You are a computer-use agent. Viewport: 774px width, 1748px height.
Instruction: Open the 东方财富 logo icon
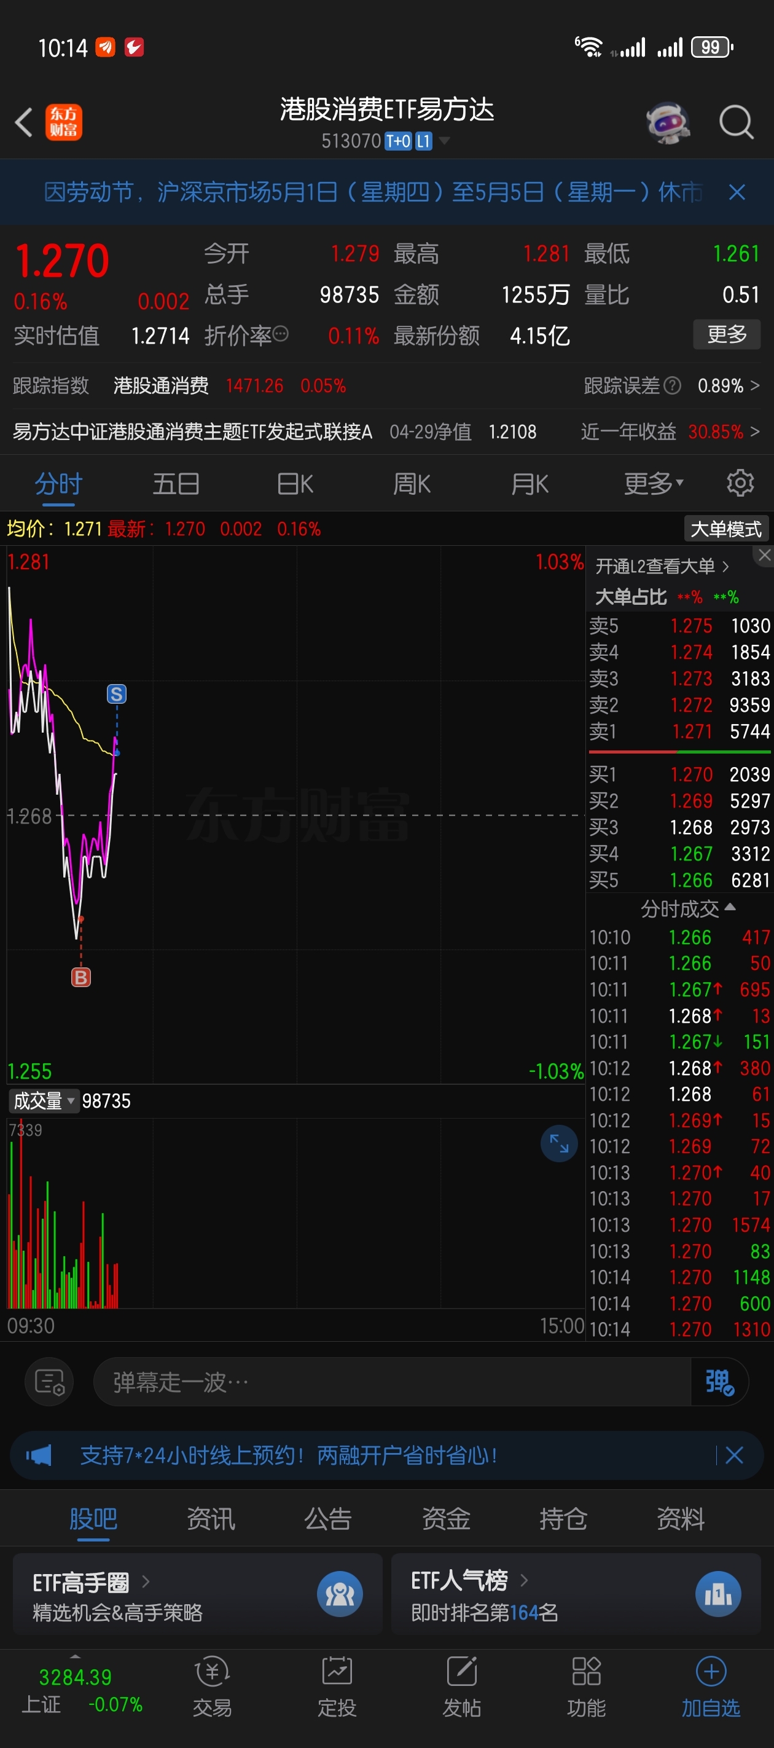point(64,123)
